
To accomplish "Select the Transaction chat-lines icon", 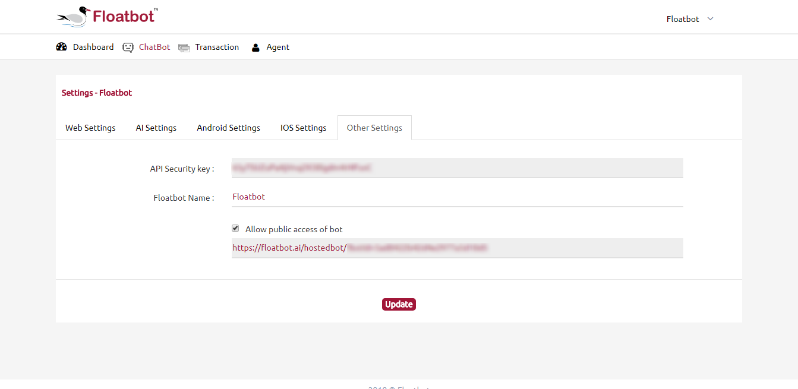I will 184,47.
